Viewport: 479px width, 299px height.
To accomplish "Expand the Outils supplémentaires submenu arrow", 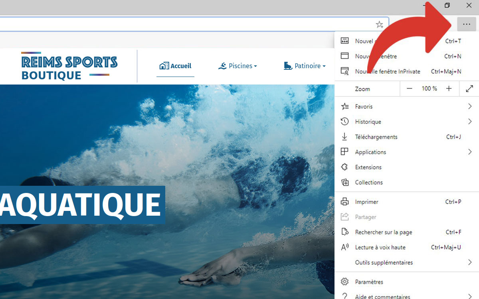I will pyautogui.click(x=470, y=262).
